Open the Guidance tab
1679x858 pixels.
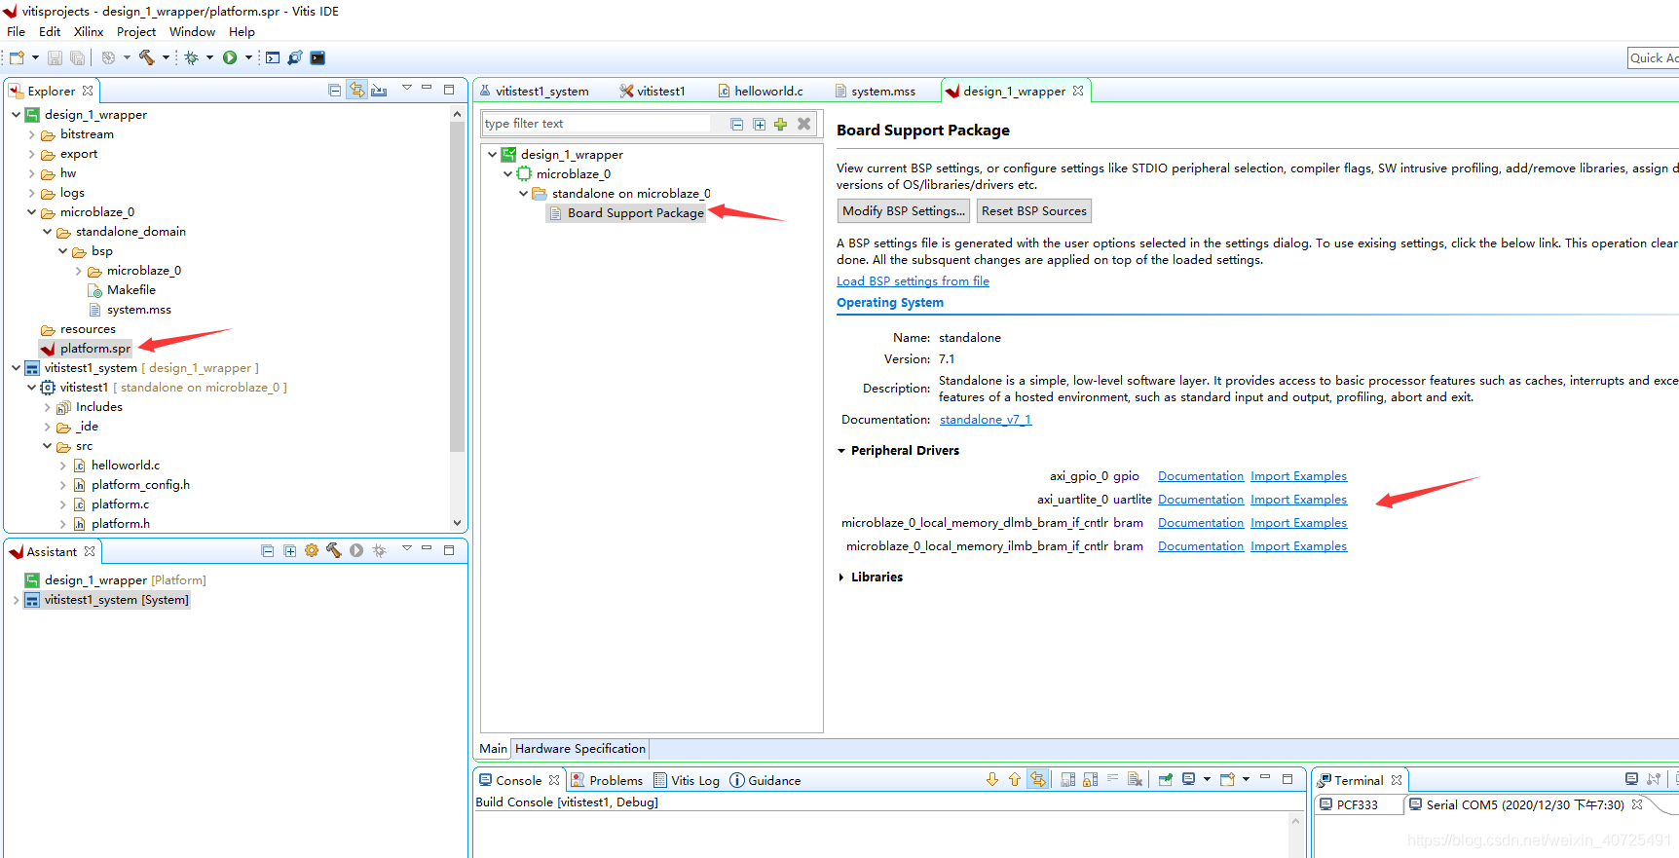click(x=765, y=780)
